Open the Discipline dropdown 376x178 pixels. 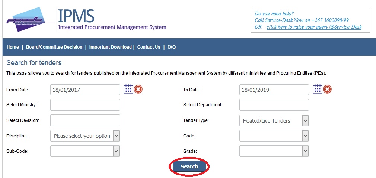[x=85, y=136]
